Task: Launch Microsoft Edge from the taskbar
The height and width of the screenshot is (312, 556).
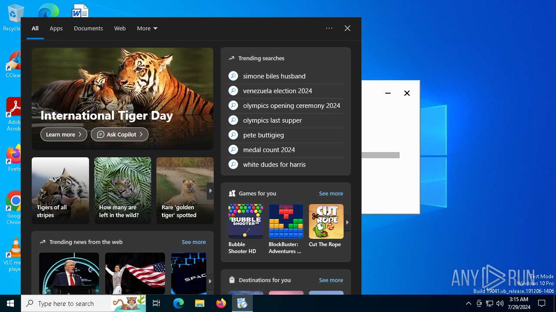Action: click(x=179, y=303)
